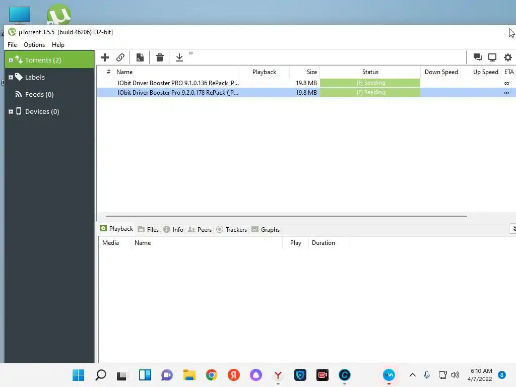
Task: Click the Seeding status bar of 9.1.0.136 torrent
Action: (370, 83)
